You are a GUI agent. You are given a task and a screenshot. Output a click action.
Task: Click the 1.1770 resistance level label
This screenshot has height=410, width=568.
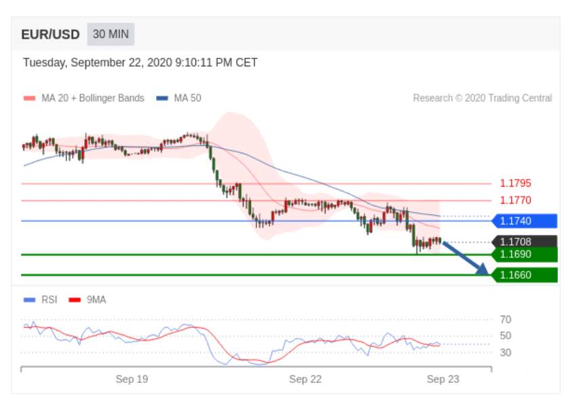point(515,200)
